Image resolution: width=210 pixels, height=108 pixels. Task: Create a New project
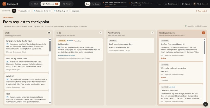[x=201, y=11]
